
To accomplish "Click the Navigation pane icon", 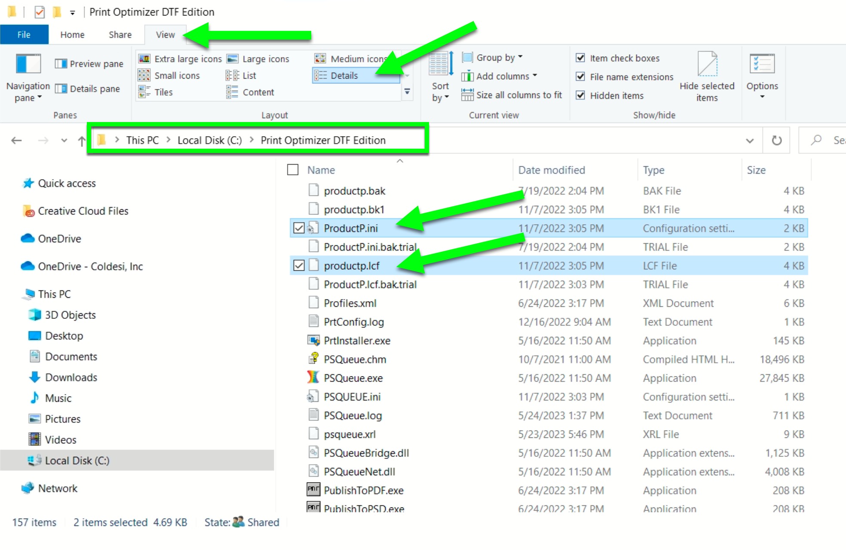I will point(28,64).
